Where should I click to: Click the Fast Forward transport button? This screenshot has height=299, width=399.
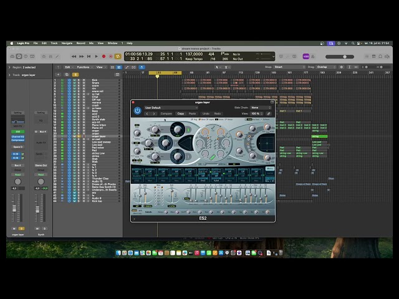82,57
